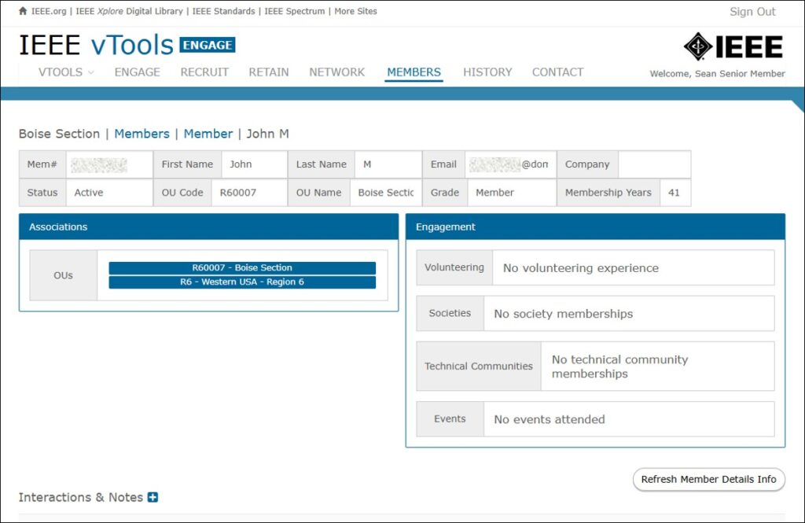Image resolution: width=805 pixels, height=523 pixels.
Task: Click 'No technical community memberships' text
Action: tap(619, 366)
